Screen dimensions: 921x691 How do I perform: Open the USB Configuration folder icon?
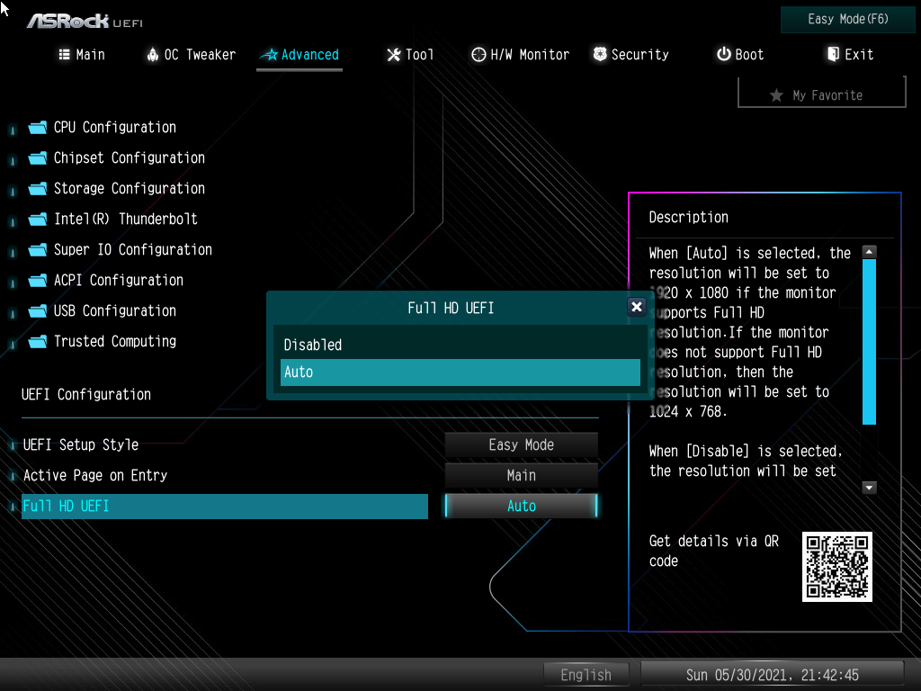(37, 311)
